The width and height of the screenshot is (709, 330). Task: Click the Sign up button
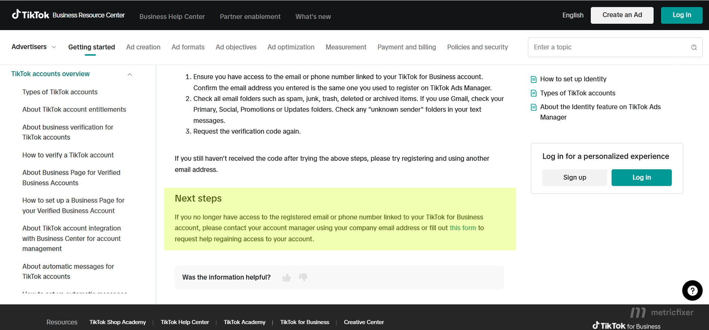tap(575, 178)
